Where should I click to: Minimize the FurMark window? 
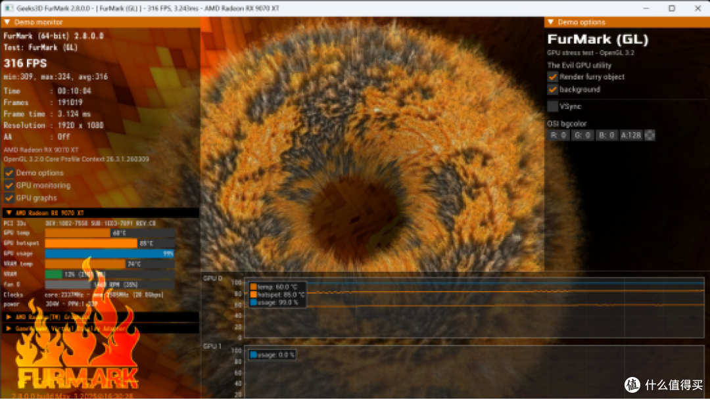[646, 8]
